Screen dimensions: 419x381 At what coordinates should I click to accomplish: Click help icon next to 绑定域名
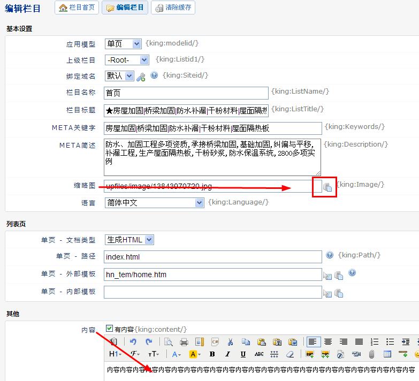pos(154,75)
